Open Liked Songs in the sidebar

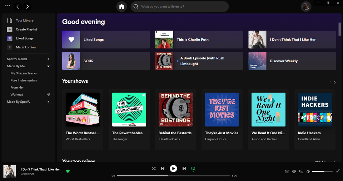pos(25,38)
